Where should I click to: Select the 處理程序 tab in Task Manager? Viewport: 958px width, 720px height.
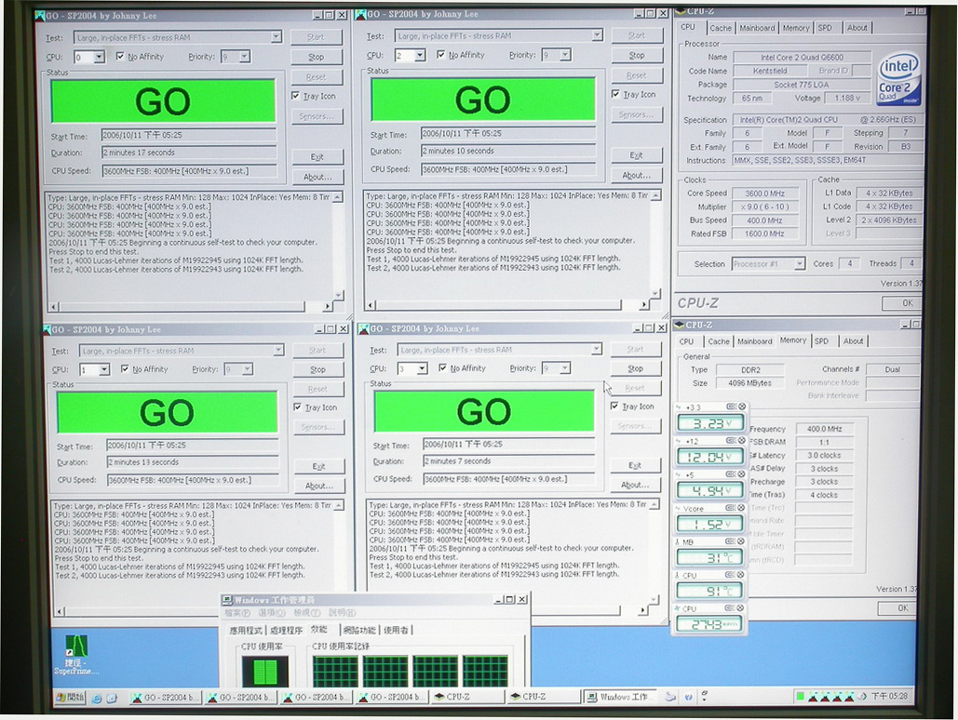(x=287, y=630)
